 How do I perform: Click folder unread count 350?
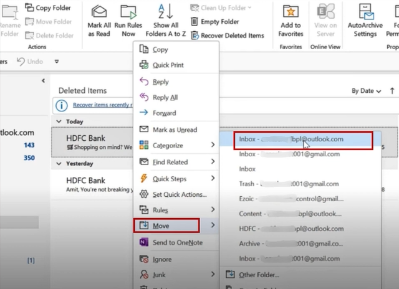[29, 158]
